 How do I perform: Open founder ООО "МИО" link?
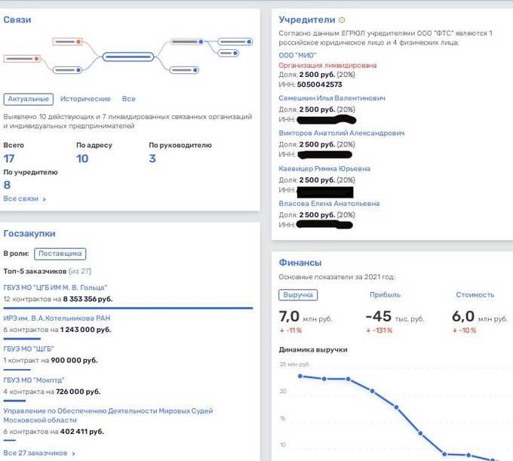298,55
